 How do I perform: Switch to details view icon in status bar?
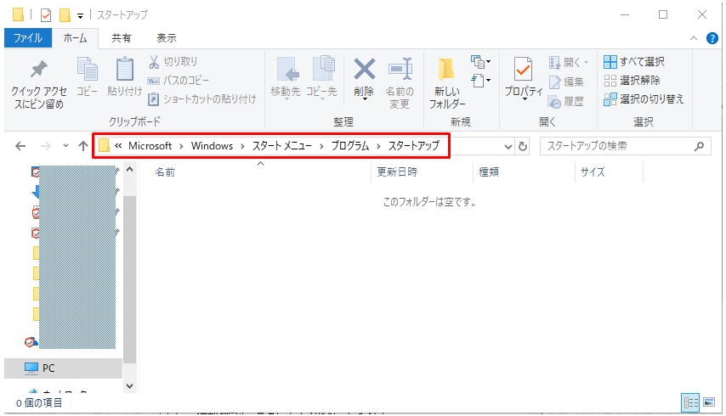(690, 402)
